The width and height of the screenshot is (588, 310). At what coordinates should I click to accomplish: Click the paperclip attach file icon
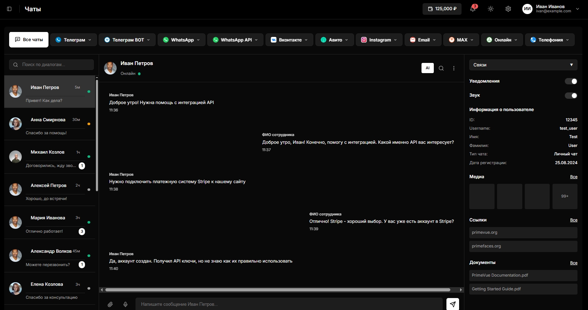click(110, 304)
